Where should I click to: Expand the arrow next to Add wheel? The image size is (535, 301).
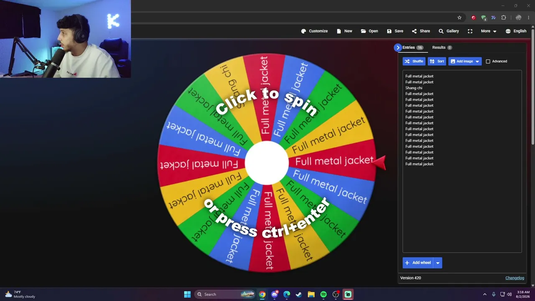pyautogui.click(x=438, y=263)
